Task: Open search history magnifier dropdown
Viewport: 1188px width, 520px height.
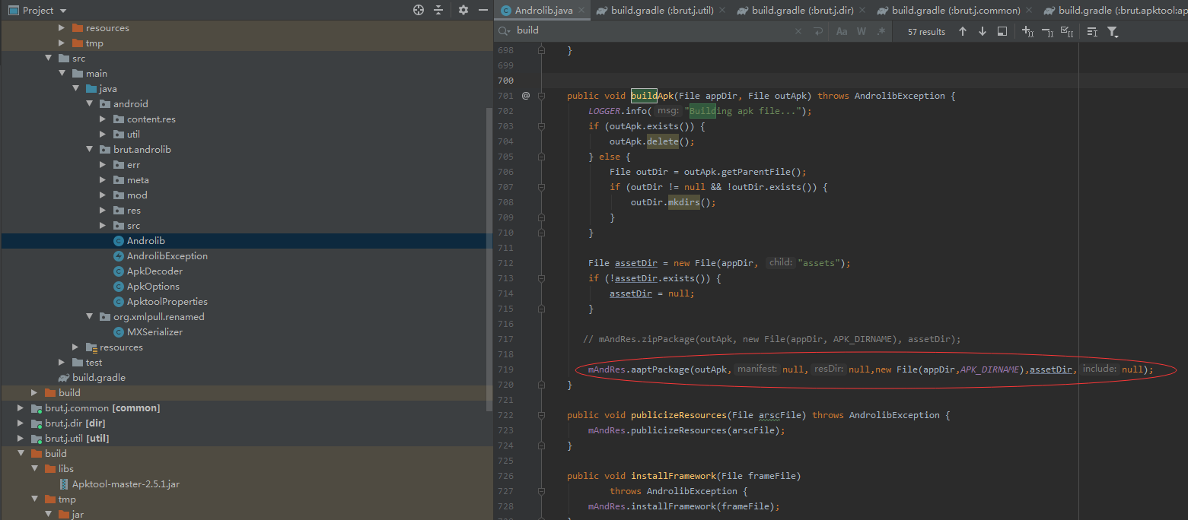Action: [505, 31]
